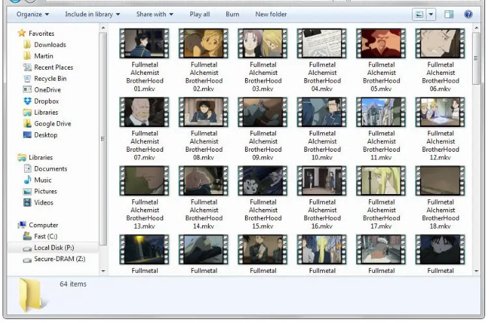The width and height of the screenshot is (489, 323).
Task: Open the Organize menu
Action: coord(33,14)
